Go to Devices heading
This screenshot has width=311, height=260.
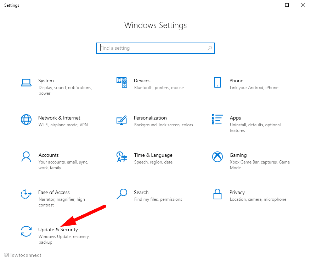pos(142,81)
